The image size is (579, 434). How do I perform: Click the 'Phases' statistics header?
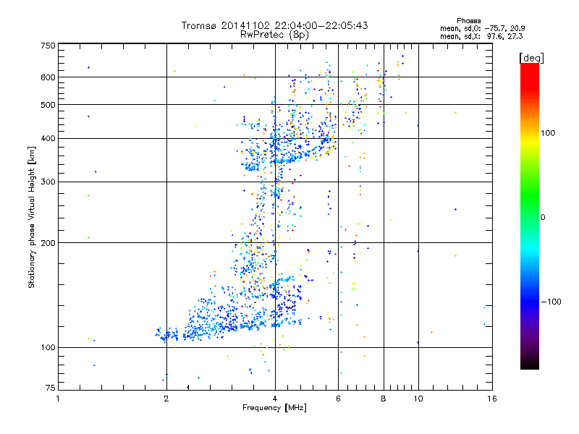click(468, 21)
